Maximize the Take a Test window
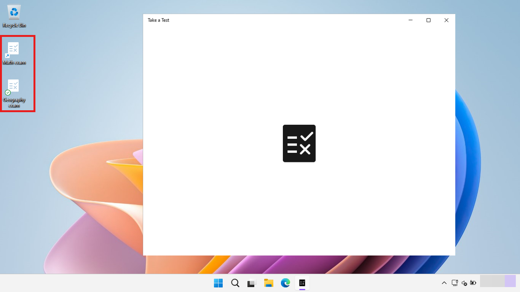The width and height of the screenshot is (520, 292). [x=428, y=20]
